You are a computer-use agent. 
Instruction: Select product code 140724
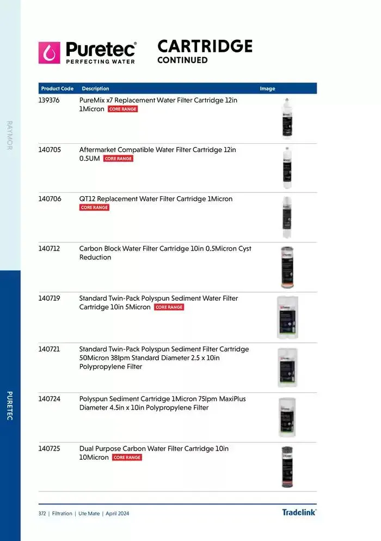[x=50, y=399]
